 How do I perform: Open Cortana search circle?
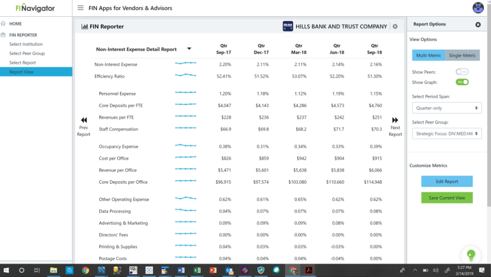[x=22, y=270]
